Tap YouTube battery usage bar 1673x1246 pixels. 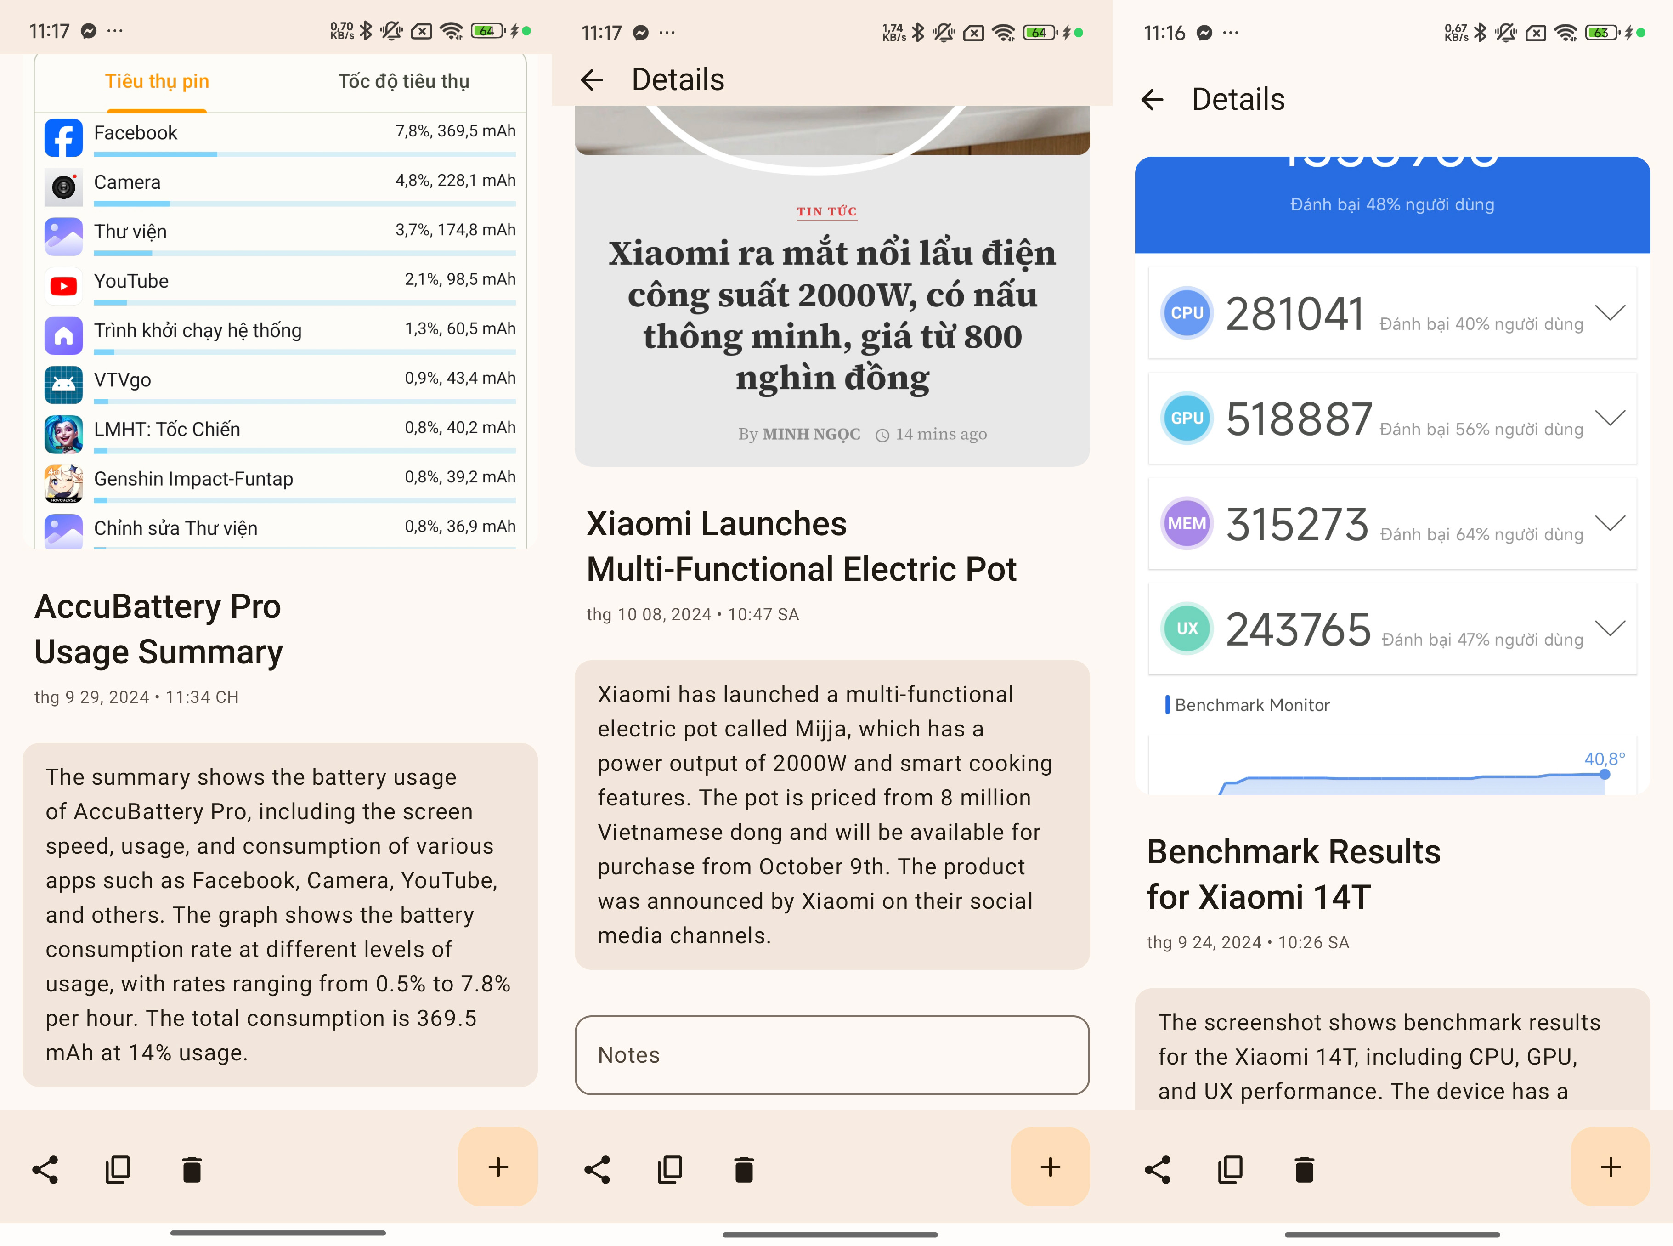coord(305,302)
